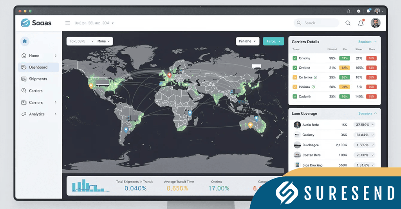
Task: Expand the Analytics sidebar chevron
Action: coord(56,114)
